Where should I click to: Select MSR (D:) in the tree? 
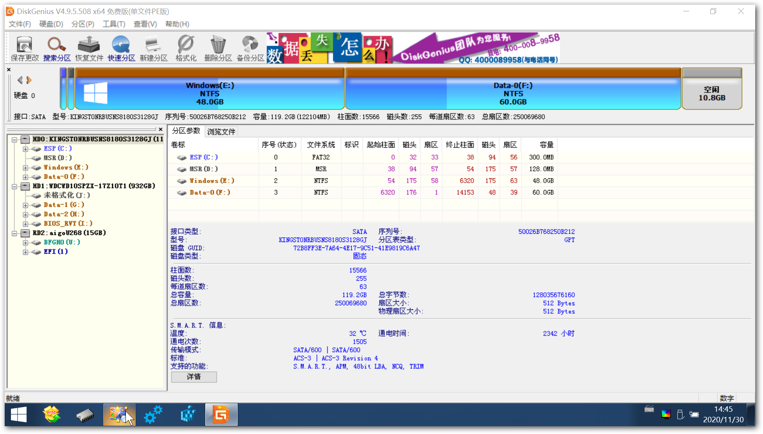pos(58,158)
